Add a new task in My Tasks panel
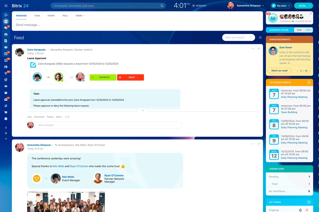319x212 pixels. 309,202
